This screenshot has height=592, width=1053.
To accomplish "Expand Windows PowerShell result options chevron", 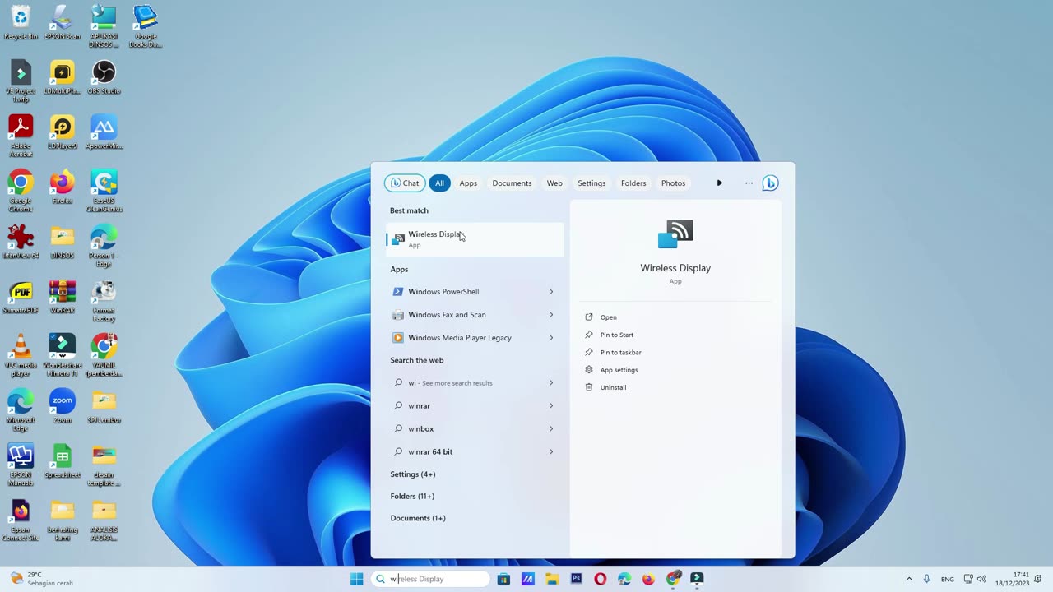I will [x=551, y=292].
